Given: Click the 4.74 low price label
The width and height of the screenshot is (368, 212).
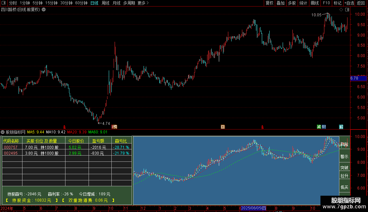Looking at the screenshot, I should click(x=106, y=124).
